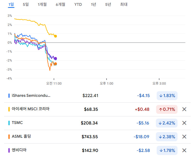Click X icon beside ASML 홀딩
192x157 pixels.
pos(184,137)
